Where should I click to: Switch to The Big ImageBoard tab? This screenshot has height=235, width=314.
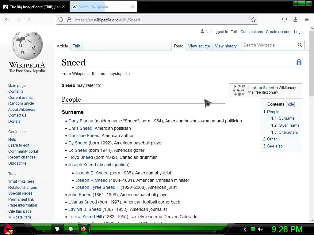pos(34,7)
